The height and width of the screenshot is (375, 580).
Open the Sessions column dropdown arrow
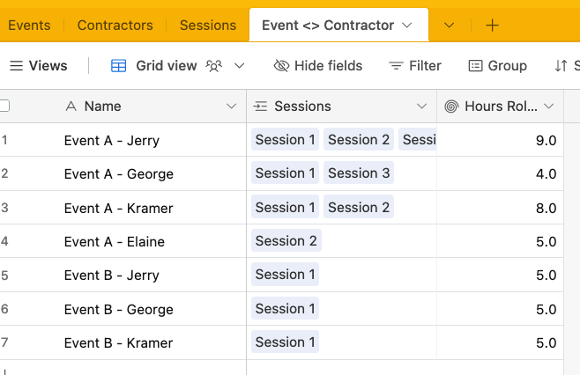(421, 107)
